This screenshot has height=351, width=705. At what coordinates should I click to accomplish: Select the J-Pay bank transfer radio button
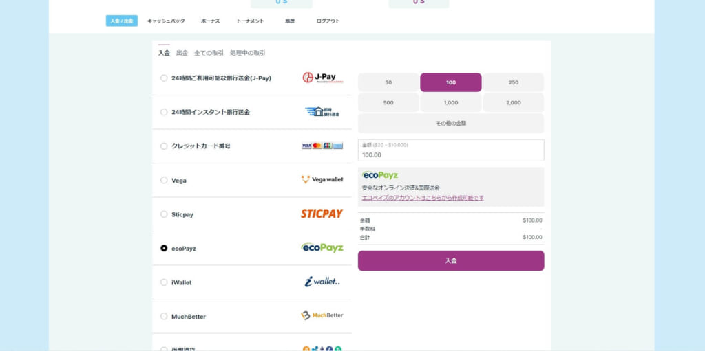point(164,78)
